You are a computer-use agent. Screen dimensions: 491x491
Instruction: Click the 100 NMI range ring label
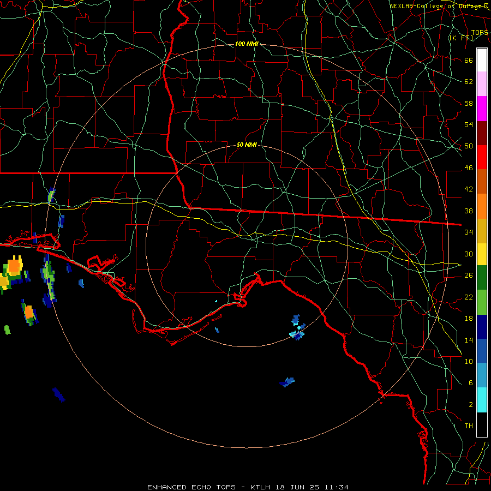click(x=247, y=44)
